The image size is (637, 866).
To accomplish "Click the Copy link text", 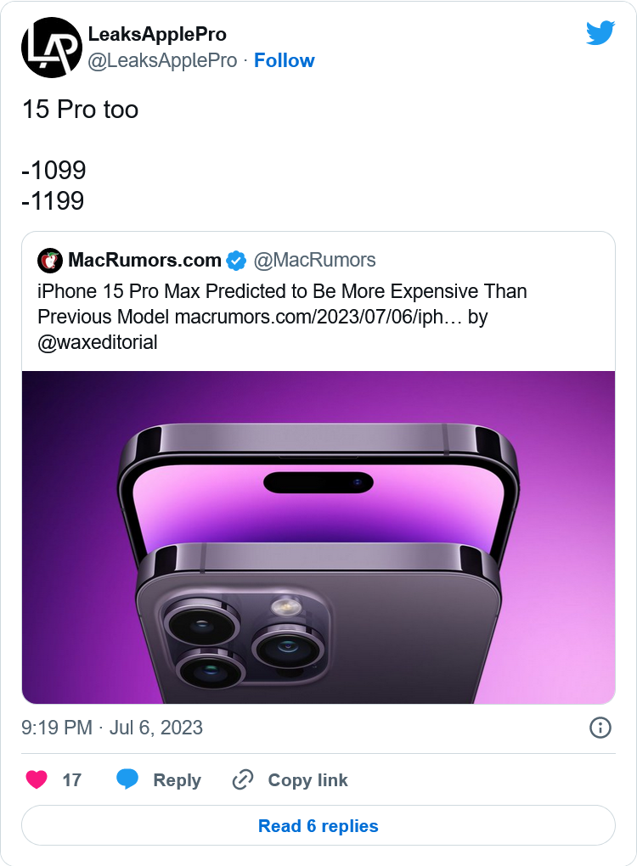I will point(307,780).
